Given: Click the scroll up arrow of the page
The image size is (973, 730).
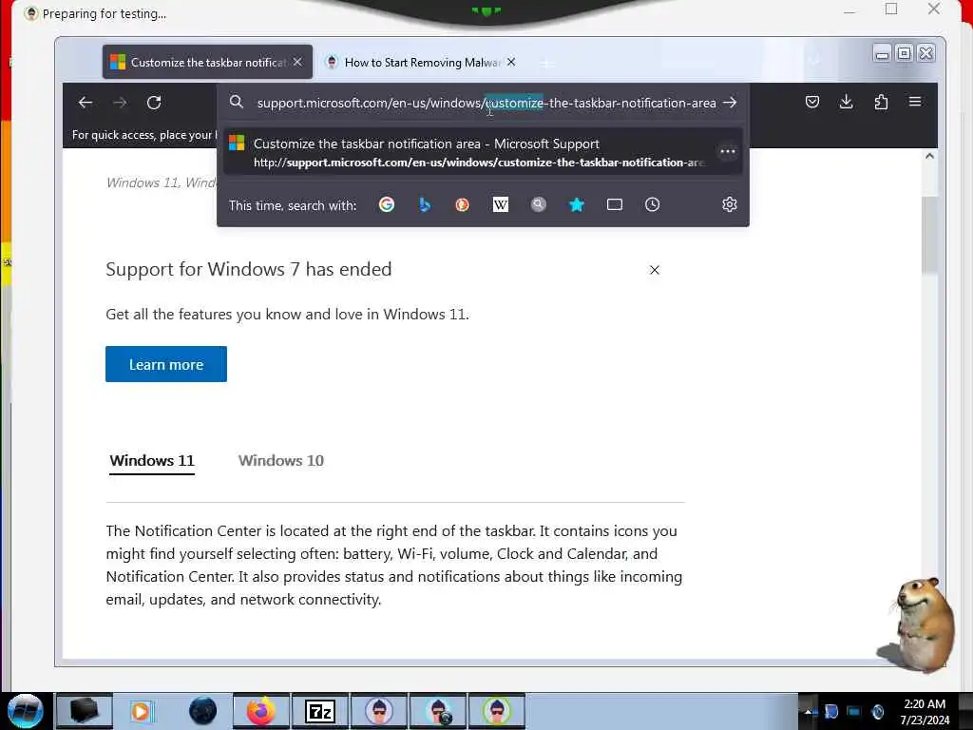Looking at the screenshot, I should pos(929,157).
